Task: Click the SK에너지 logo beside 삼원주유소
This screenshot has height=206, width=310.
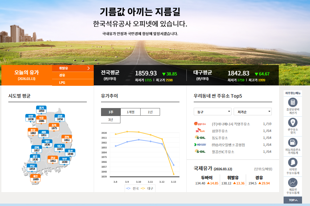Action: 200,131
